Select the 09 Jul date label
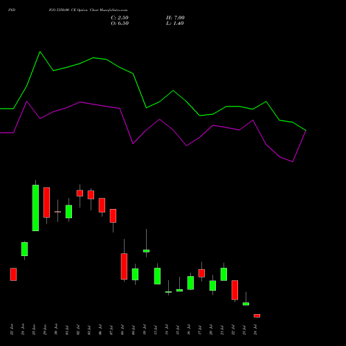346x346 pixels. pyautogui.click(x=134, y=329)
